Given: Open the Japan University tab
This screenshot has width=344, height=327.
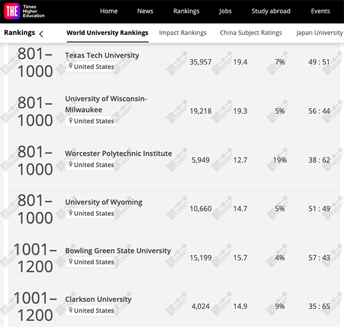Looking at the screenshot, I should 319,33.
